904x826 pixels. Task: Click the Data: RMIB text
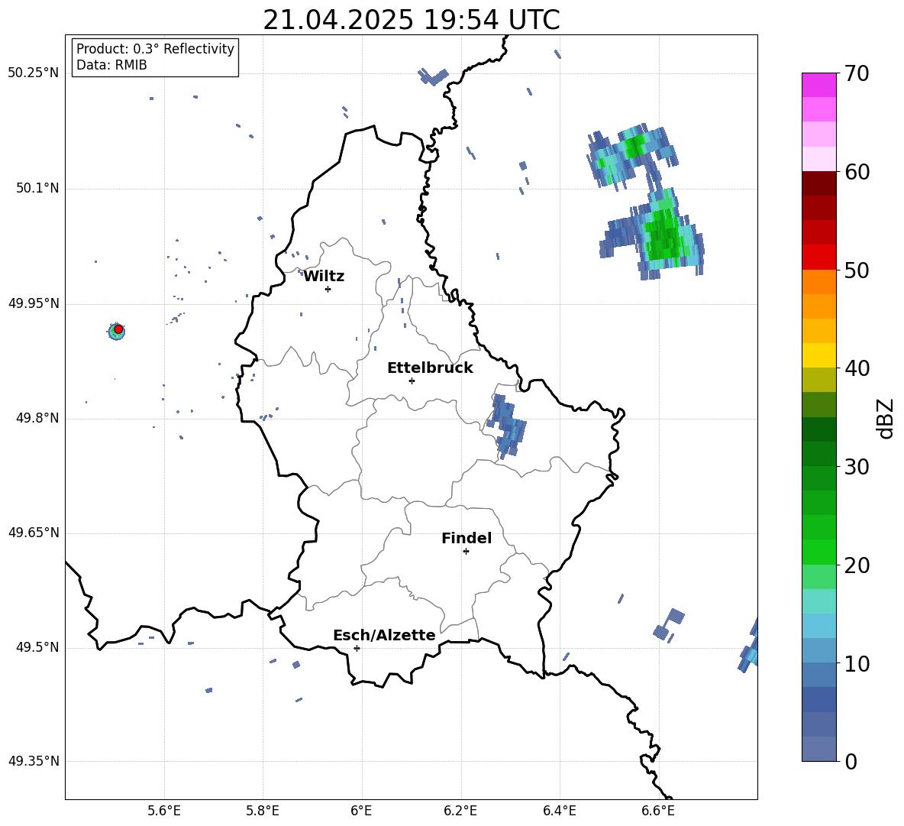pos(111,65)
